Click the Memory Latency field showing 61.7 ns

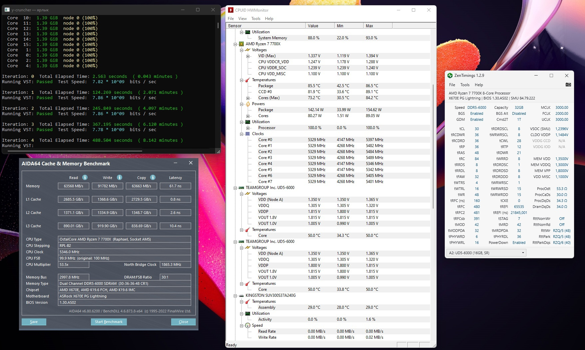[175, 186]
